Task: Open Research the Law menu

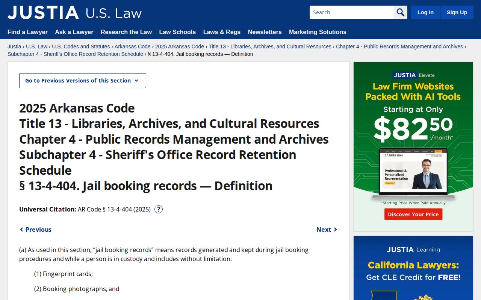Action: (126, 32)
